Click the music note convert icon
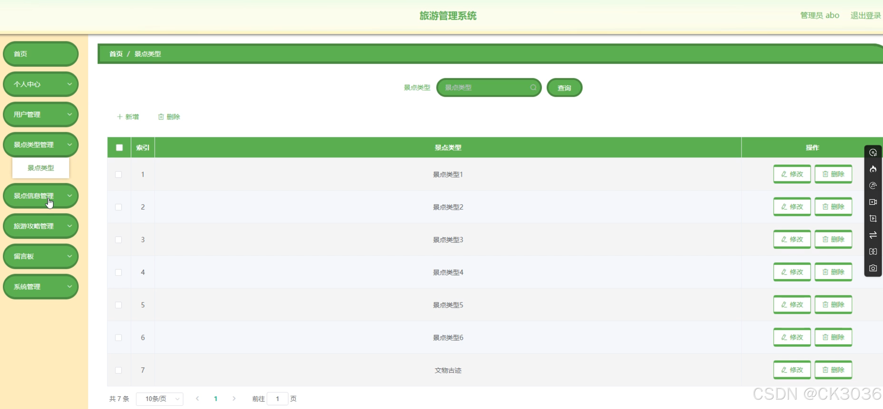883x409 pixels. tap(873, 185)
